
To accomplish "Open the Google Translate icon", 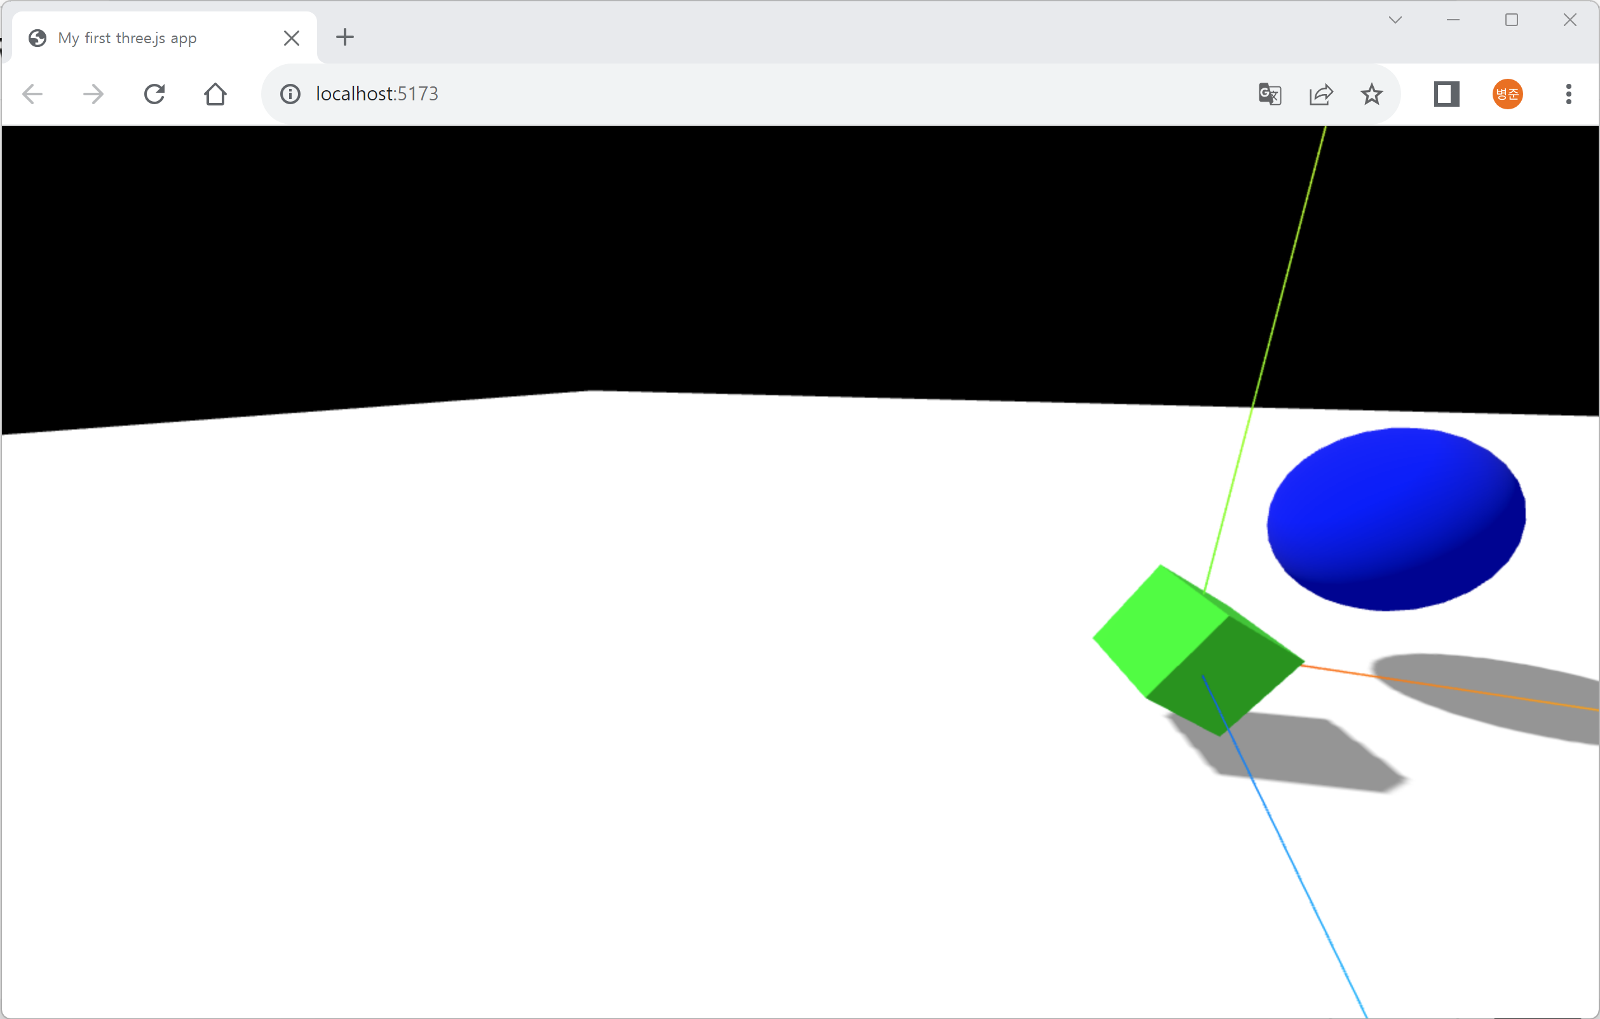I will click(x=1270, y=93).
